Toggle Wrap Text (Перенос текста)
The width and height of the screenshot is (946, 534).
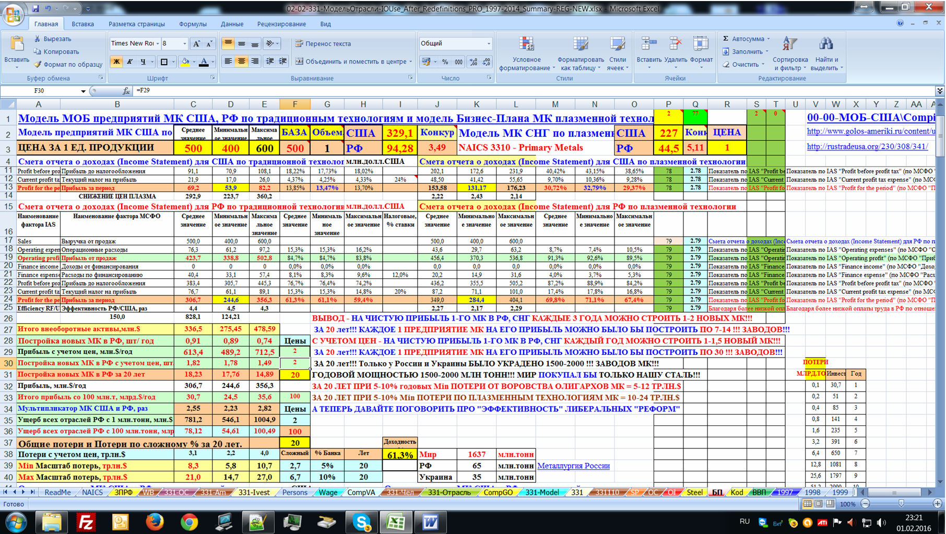[323, 44]
